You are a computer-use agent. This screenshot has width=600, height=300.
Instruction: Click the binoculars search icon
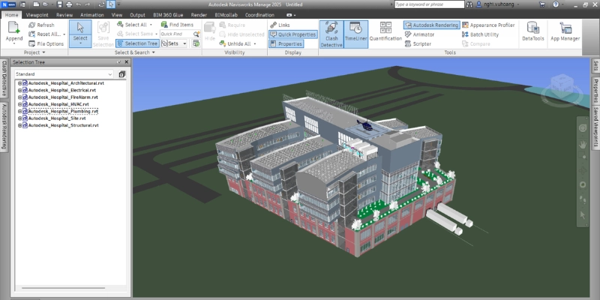click(x=469, y=4)
